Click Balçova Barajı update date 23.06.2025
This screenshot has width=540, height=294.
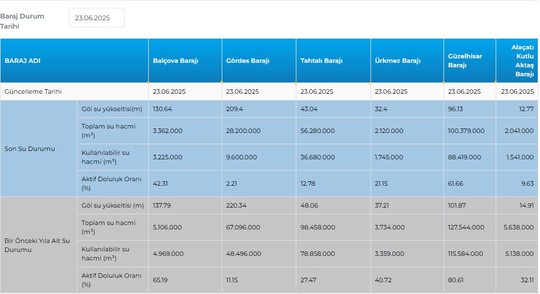tap(169, 91)
